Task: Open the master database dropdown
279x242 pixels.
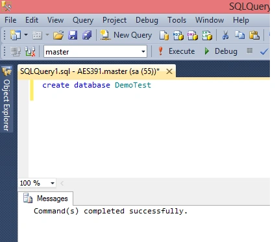Action: click(x=95, y=51)
